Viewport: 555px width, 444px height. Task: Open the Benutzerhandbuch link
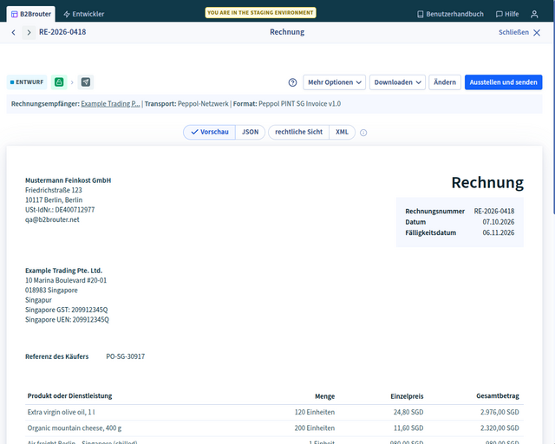click(x=450, y=14)
